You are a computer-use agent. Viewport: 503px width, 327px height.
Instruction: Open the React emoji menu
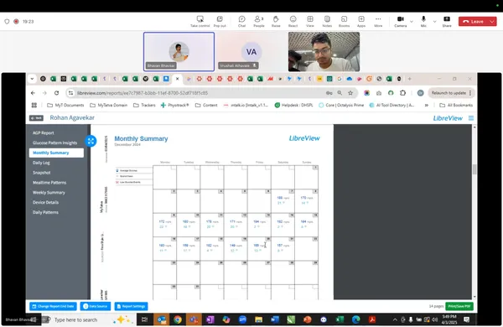point(293,22)
